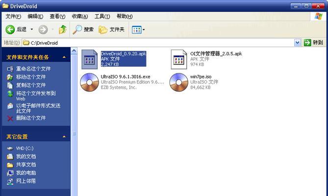Click the sidebar scrollbar up arrow
Image resolution: width=328 pixels, height=196 pixels.
click(x=74, y=50)
